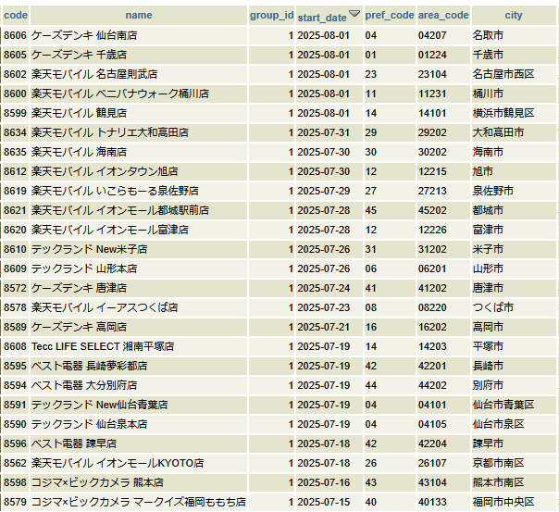Sort by the code column header
This screenshot has width=559, height=512.
tap(16, 15)
